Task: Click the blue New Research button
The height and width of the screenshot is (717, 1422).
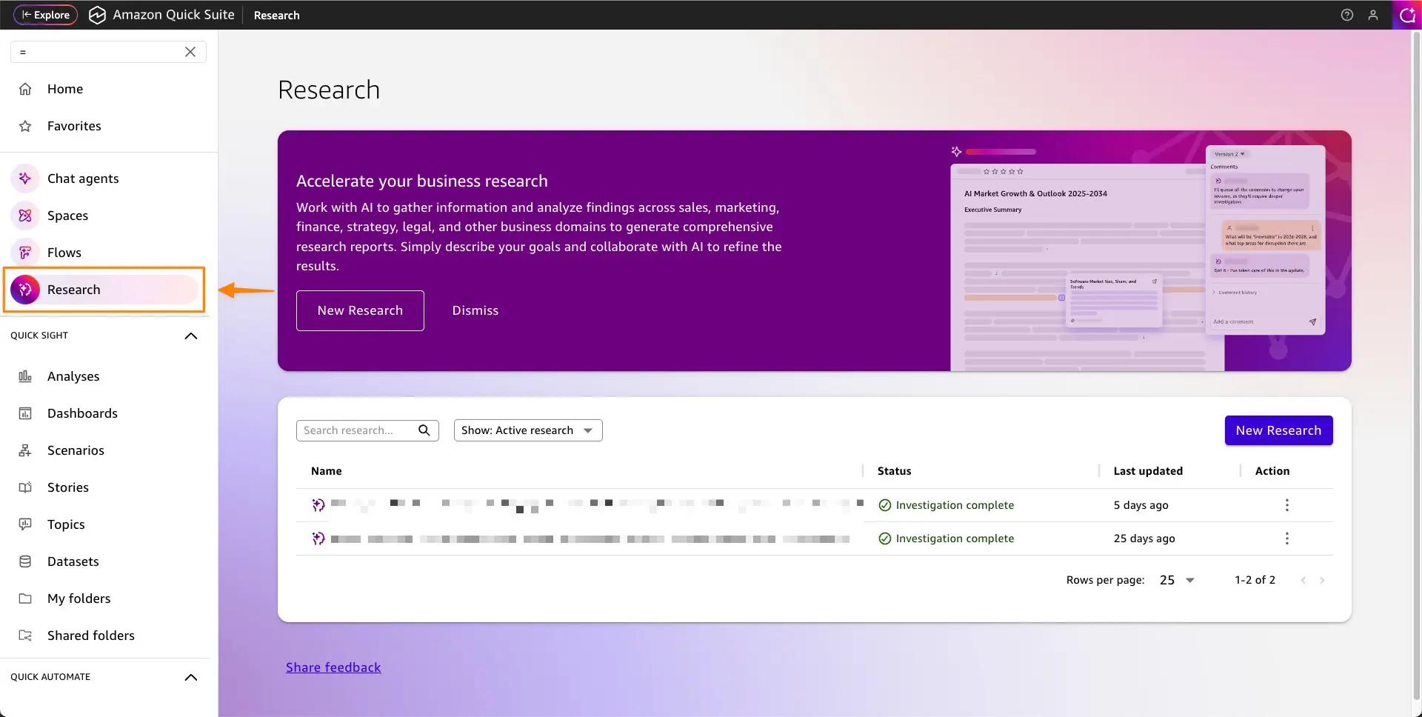Action: [x=1278, y=430]
